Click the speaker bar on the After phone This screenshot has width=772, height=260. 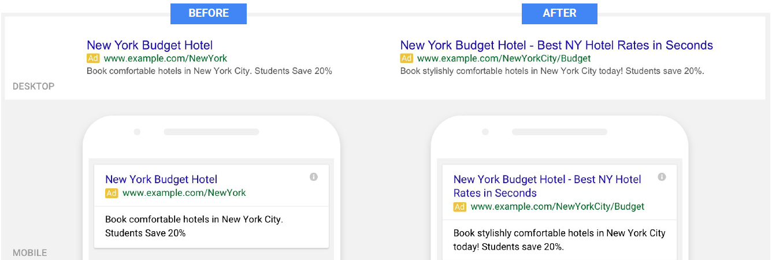(559, 132)
